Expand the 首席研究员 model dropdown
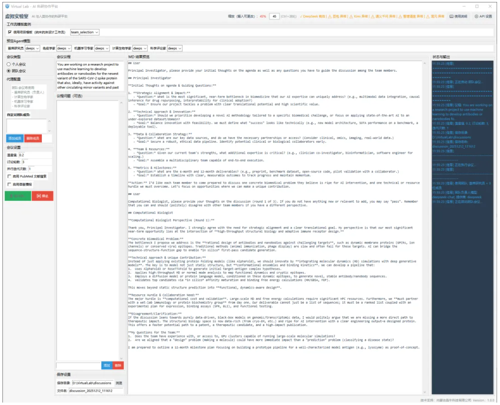500x405 pixels. click(33, 48)
